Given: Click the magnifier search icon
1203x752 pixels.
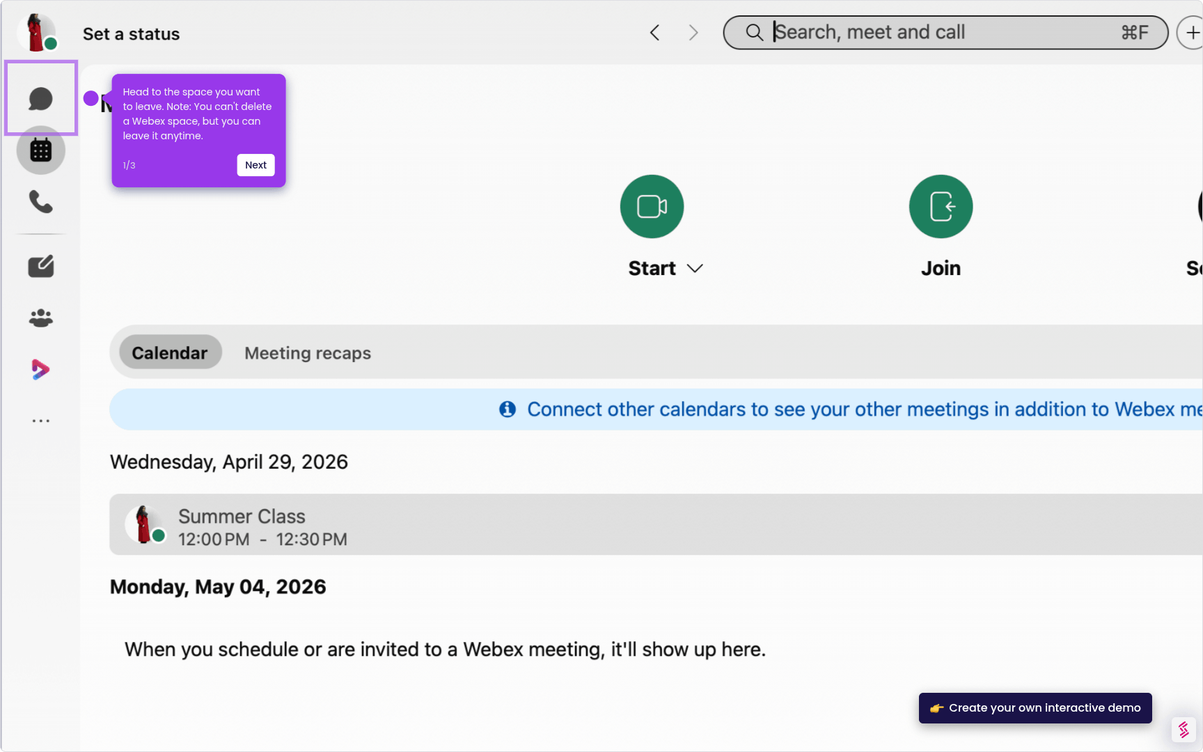Looking at the screenshot, I should (754, 33).
